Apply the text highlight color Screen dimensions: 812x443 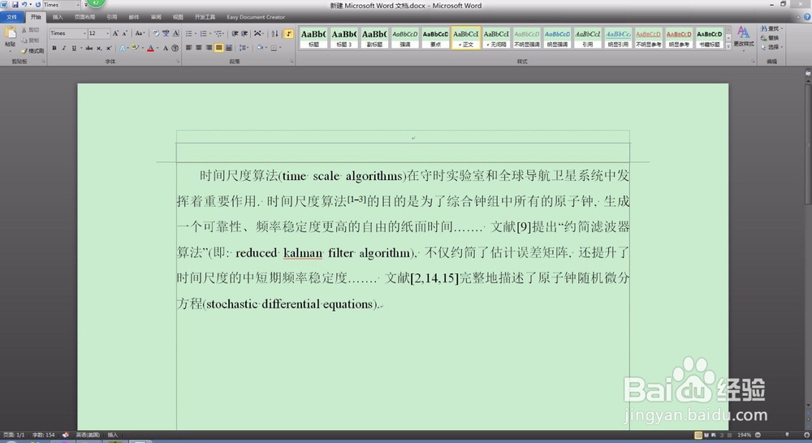135,48
